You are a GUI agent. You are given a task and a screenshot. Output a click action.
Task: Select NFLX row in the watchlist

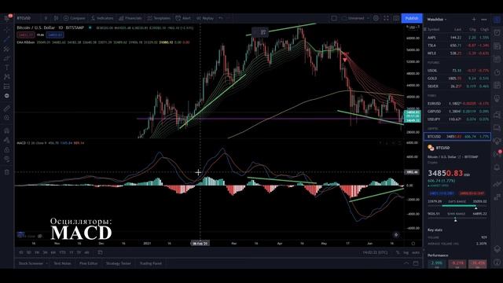pos(457,53)
